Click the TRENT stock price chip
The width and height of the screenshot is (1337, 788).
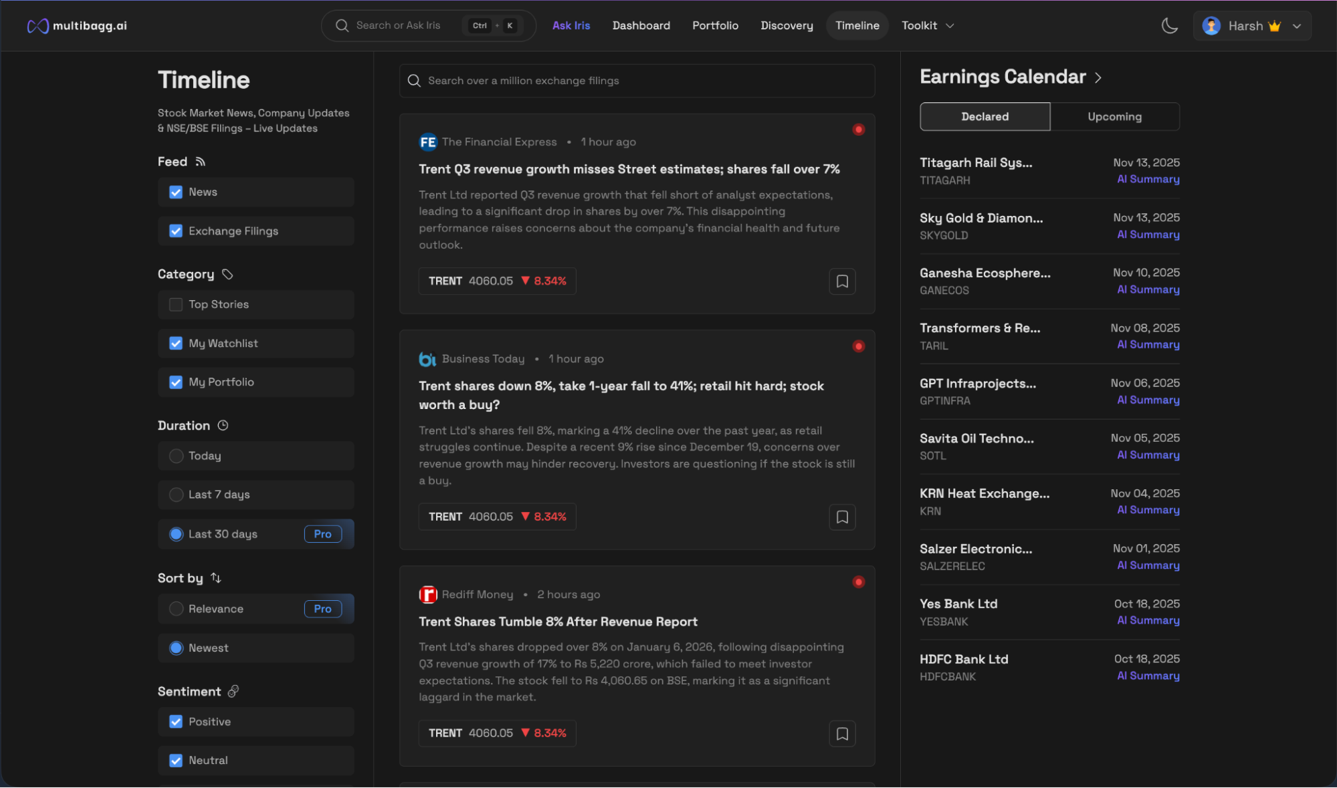point(497,281)
